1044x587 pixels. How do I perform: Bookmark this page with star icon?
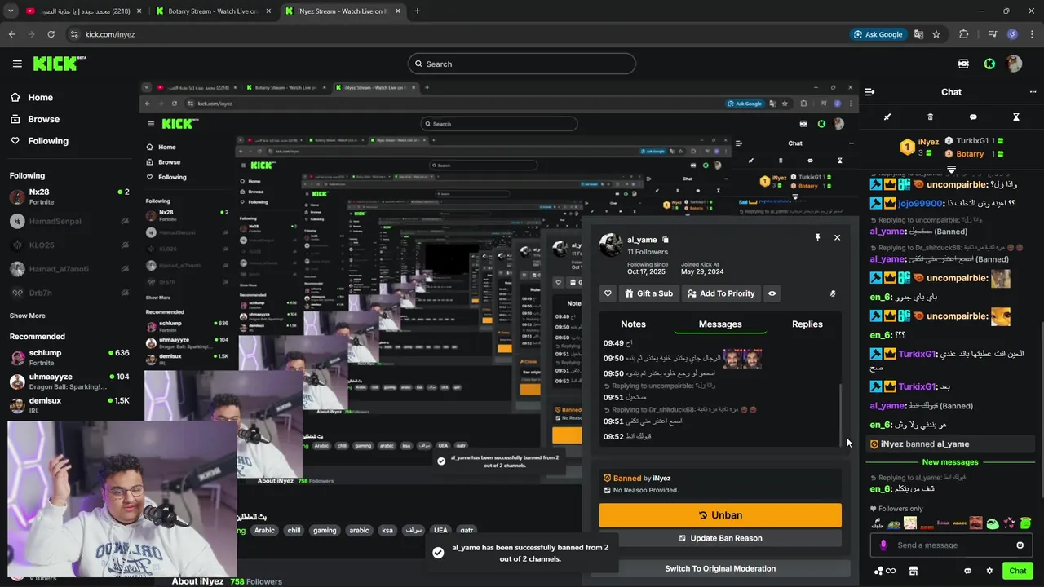point(936,34)
